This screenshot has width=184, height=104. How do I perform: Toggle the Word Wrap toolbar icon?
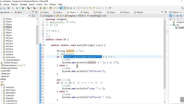pyautogui.click(x=68, y=8)
